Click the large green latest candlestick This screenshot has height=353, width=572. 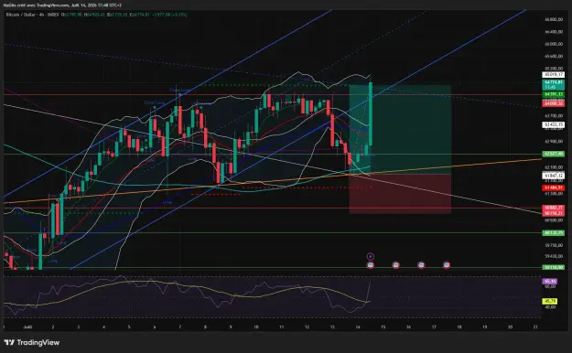(x=371, y=113)
